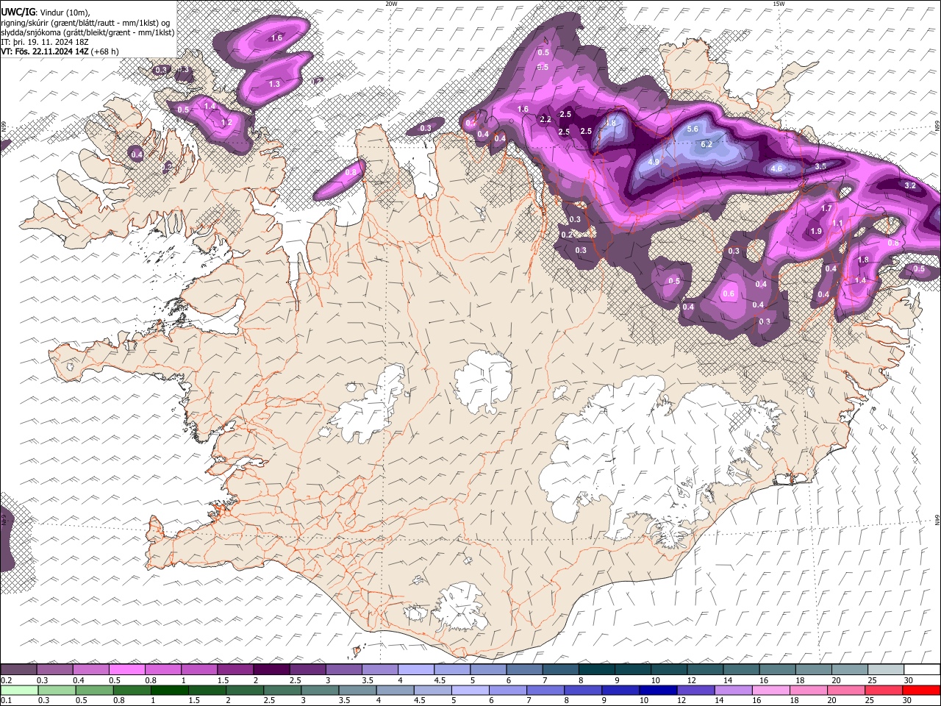941x706 pixels.
Task: Select the 'VT: Fös. 22.11.2024 14Z' valid-time line
Action: (x=46, y=51)
